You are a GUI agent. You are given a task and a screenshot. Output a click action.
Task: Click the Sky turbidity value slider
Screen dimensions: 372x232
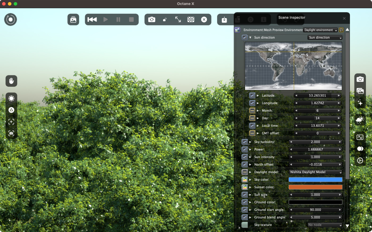point(315,142)
